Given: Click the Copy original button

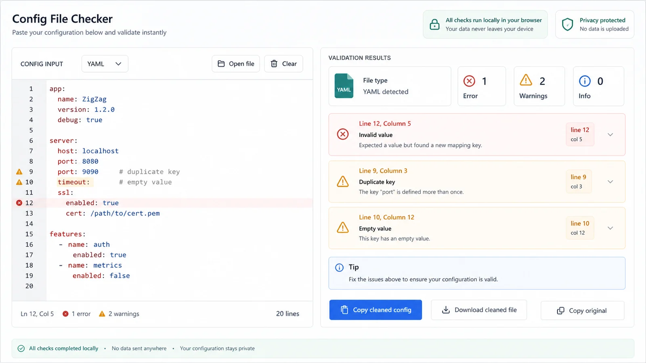Looking at the screenshot, I should click(582, 311).
